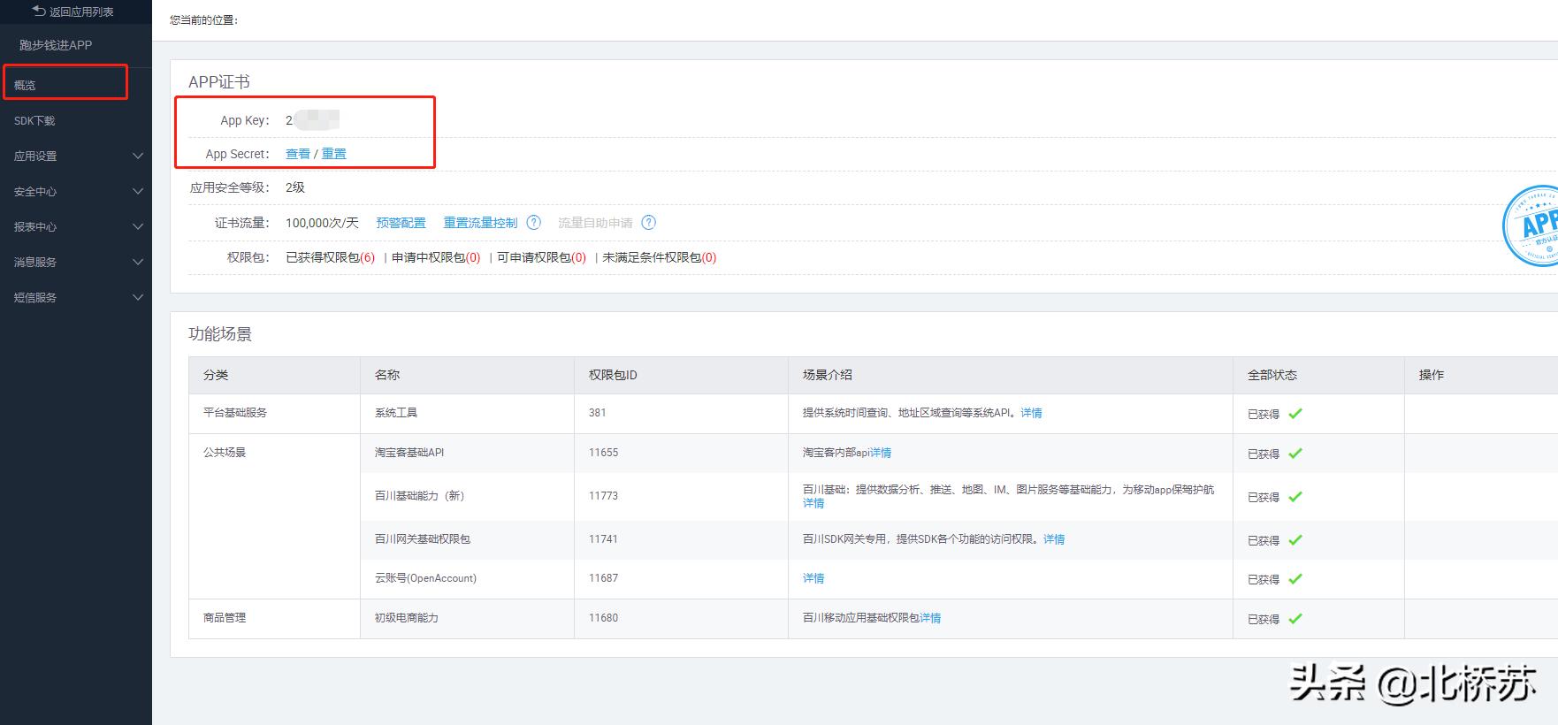Image resolution: width=1558 pixels, height=725 pixels.
Task: Click the green checkmark in 百川网关基础权限包 row
Action: click(1295, 539)
